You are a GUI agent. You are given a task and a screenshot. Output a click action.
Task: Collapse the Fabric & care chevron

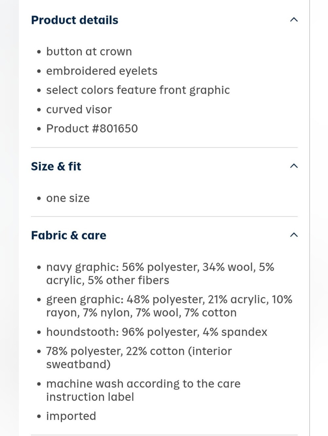(294, 235)
